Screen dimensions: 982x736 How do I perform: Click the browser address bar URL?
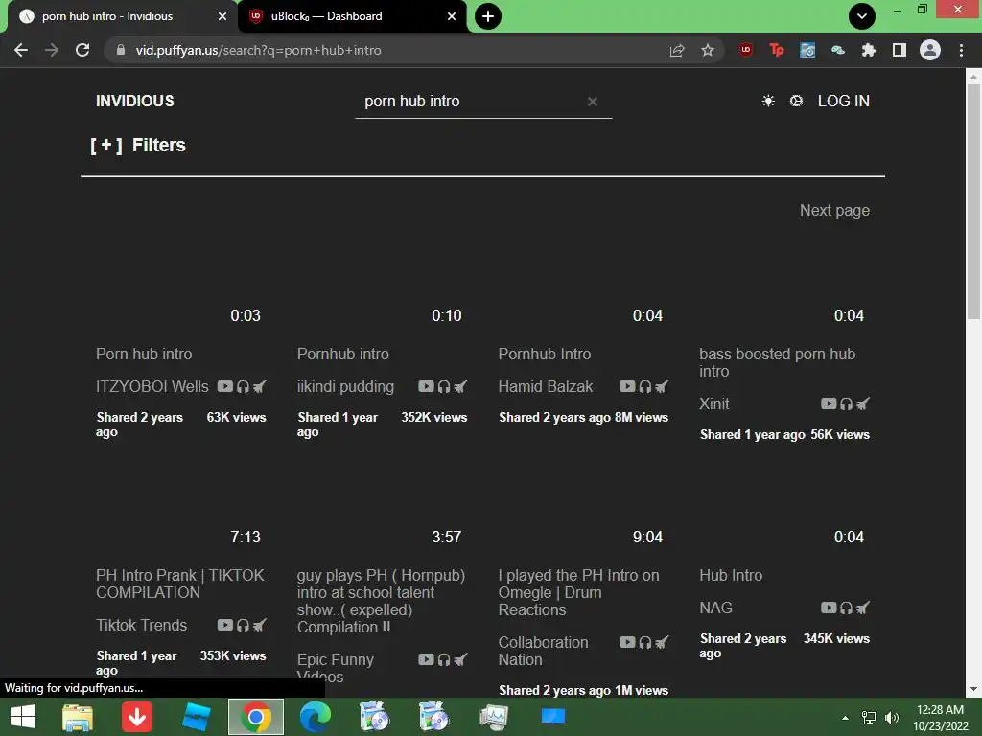258,50
